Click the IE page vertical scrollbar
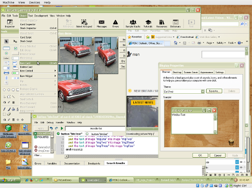 click(246, 87)
